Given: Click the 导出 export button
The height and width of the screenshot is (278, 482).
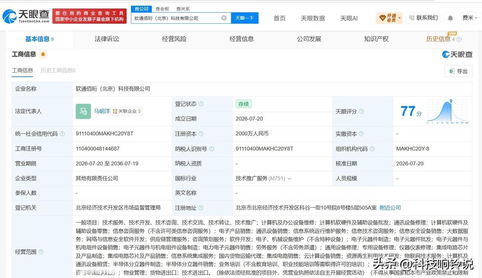Looking at the screenshot, I should pyautogui.click(x=458, y=71).
